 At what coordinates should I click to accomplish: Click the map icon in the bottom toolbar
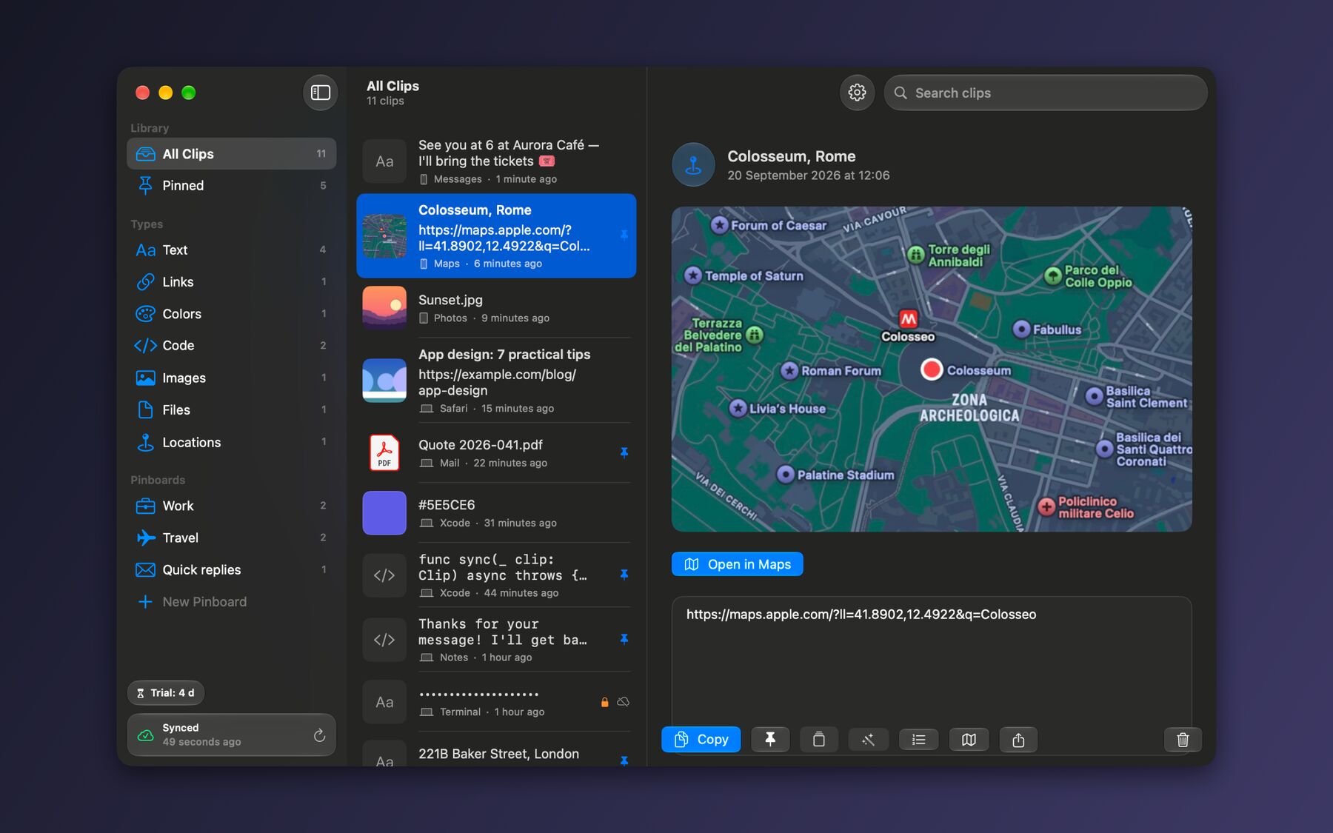coord(969,740)
